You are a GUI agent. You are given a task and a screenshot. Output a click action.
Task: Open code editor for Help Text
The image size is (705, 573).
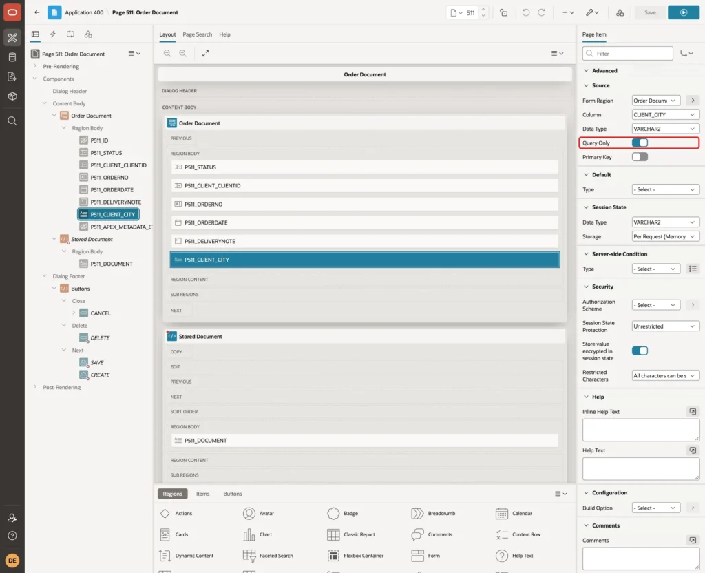tap(693, 450)
